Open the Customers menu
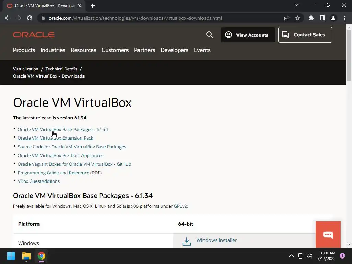Image resolution: width=352 pixels, height=264 pixels. 115,50
